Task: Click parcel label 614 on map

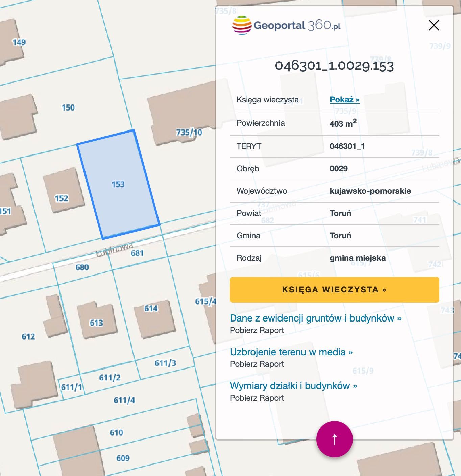Action: (x=151, y=308)
